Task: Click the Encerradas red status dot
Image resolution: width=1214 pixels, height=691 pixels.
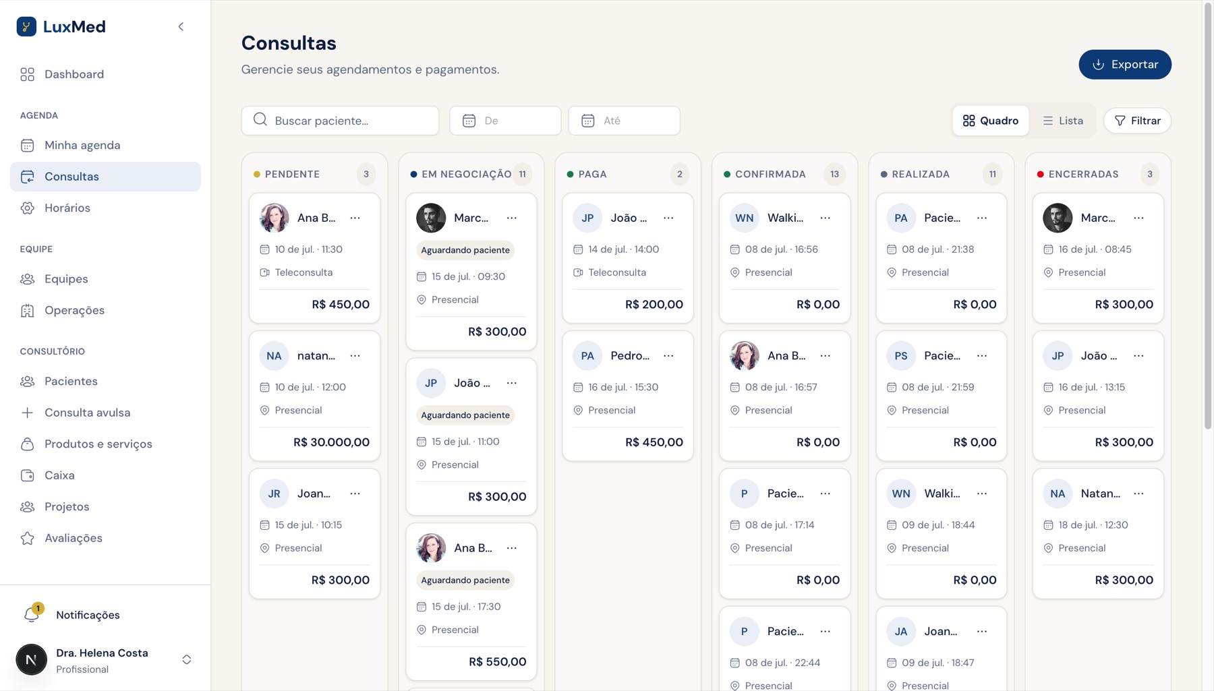Action: coord(1041,174)
